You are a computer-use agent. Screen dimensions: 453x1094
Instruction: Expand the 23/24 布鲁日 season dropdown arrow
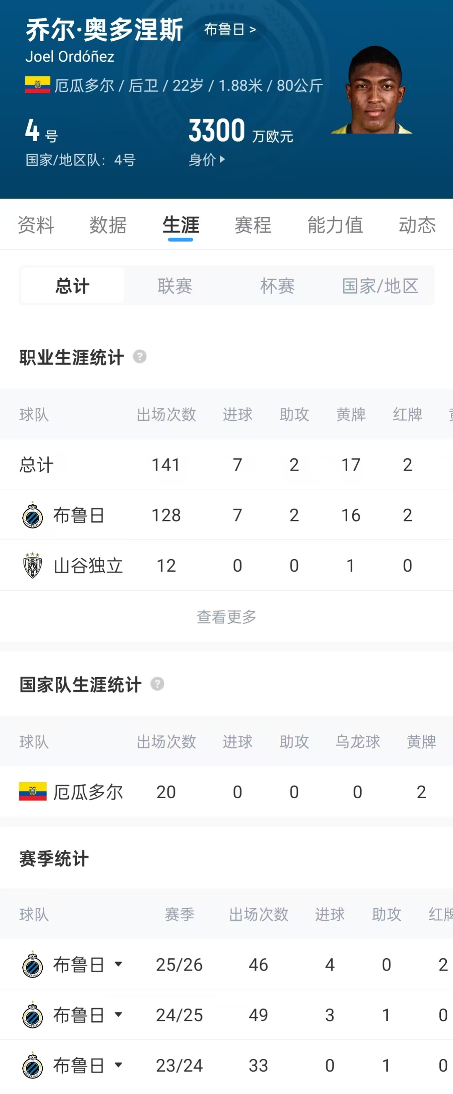[x=119, y=1065]
